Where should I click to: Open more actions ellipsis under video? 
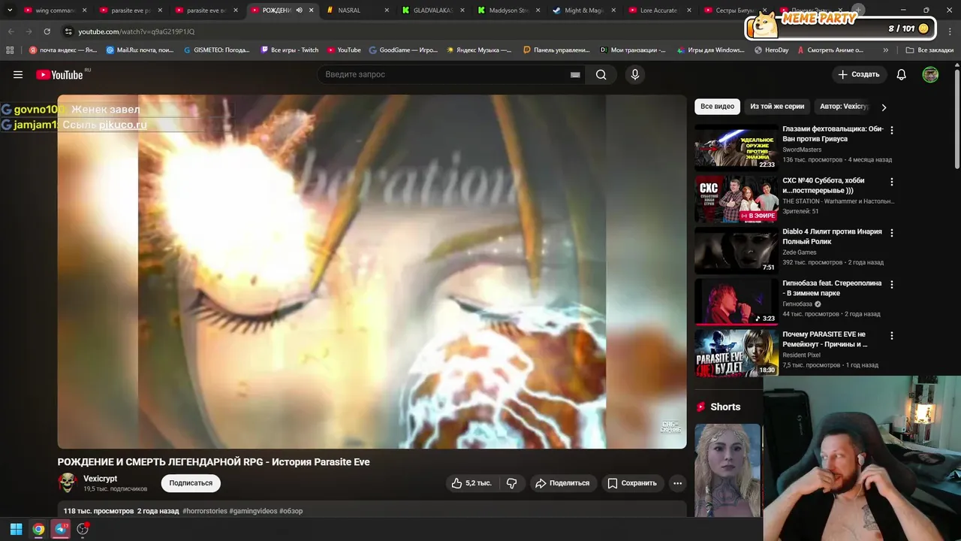click(x=677, y=483)
